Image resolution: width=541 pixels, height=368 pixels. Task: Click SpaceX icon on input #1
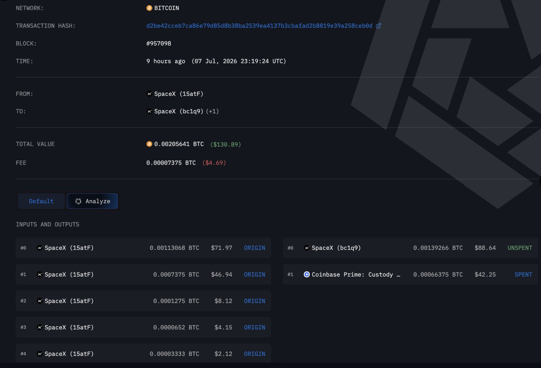(x=40, y=274)
